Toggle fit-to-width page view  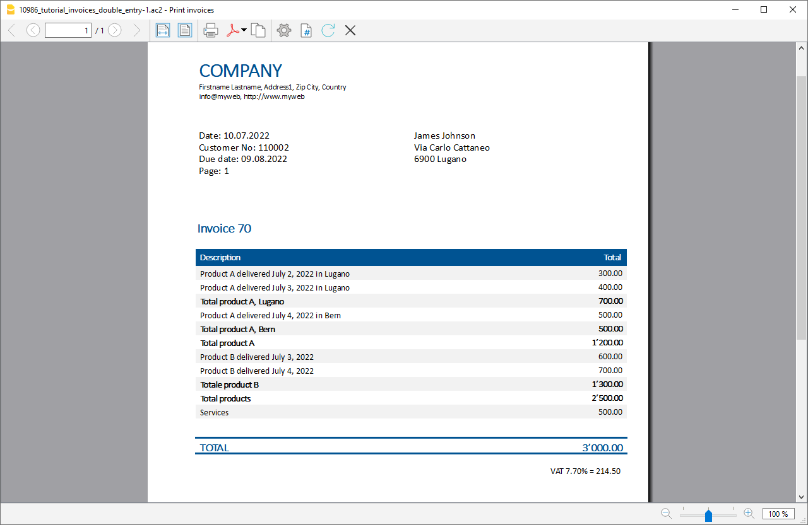162,30
